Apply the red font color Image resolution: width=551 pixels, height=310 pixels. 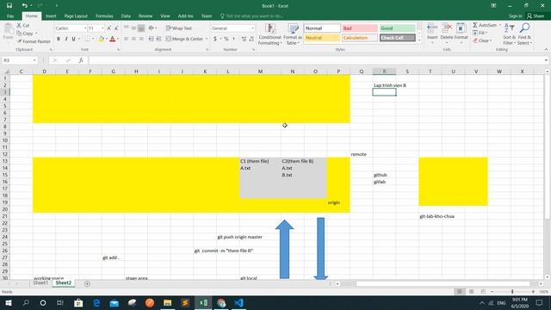(x=113, y=39)
